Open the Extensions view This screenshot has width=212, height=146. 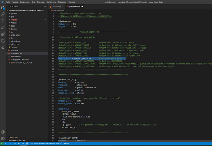[x=3, y=35]
